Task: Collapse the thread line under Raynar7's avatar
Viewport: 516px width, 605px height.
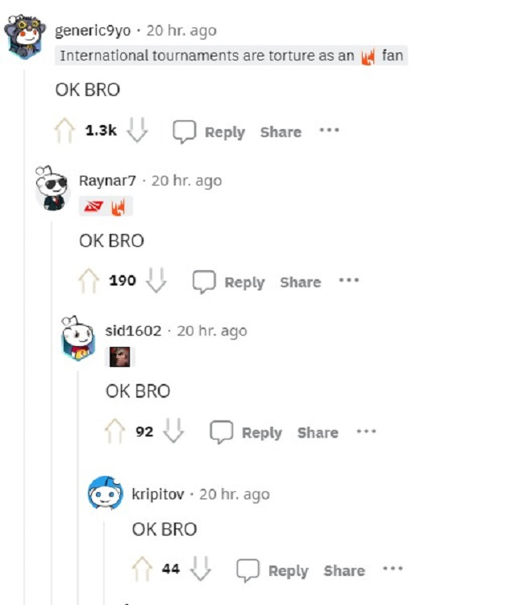Action: [52, 409]
